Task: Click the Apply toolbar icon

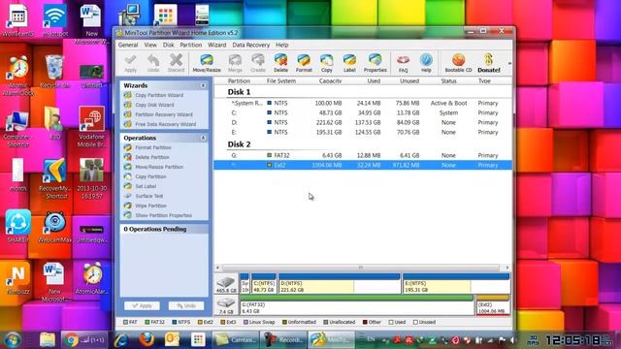Action: [130, 63]
